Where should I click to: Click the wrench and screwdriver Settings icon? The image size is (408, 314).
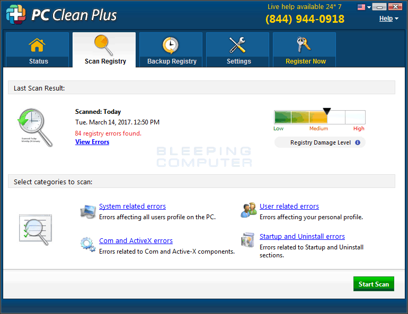(x=237, y=44)
